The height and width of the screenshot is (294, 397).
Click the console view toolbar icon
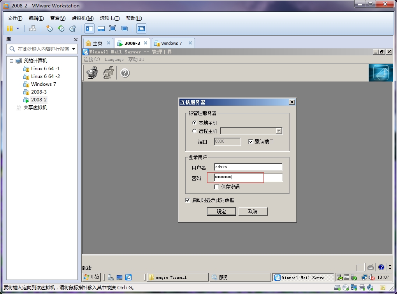pyautogui.click(x=141, y=28)
